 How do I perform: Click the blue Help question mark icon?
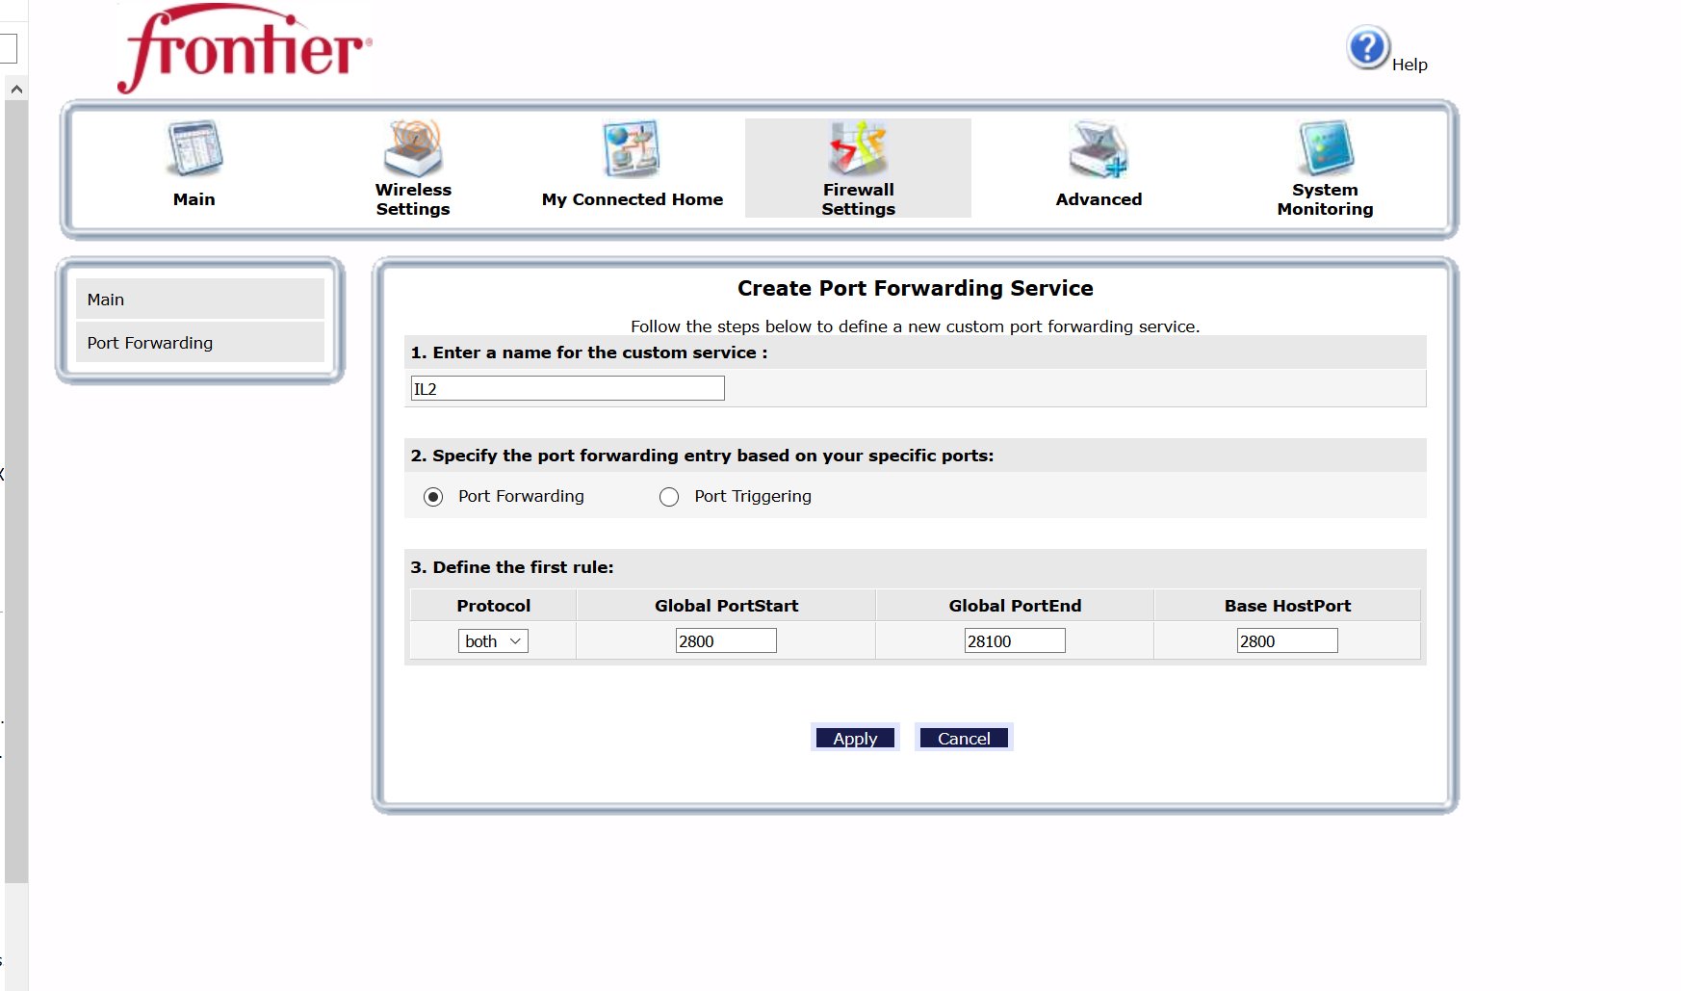(1367, 47)
